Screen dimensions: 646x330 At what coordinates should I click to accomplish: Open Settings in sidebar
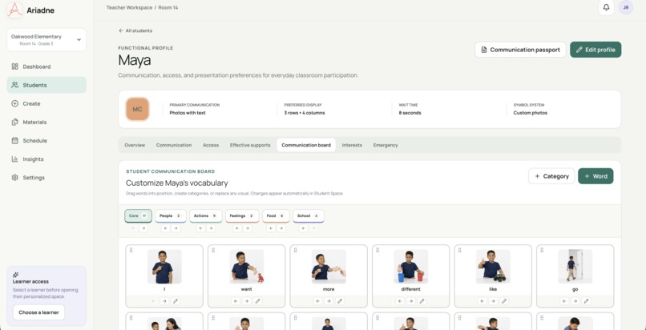tap(46, 178)
